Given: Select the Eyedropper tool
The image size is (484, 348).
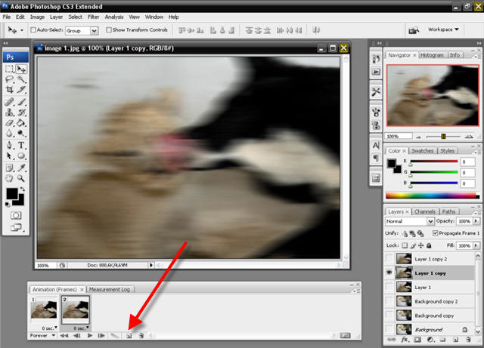Looking at the screenshot, I should 21,168.
